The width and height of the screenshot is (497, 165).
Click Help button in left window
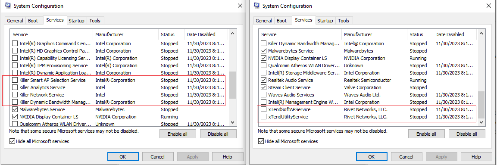coord(228,157)
